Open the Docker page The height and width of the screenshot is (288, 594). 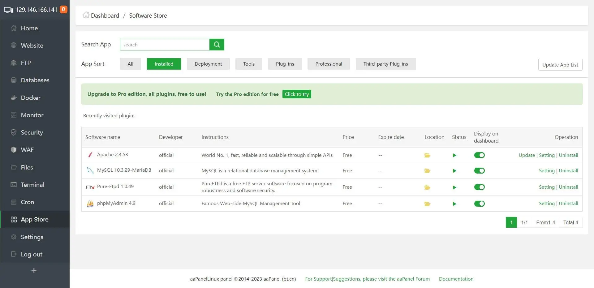point(35,98)
